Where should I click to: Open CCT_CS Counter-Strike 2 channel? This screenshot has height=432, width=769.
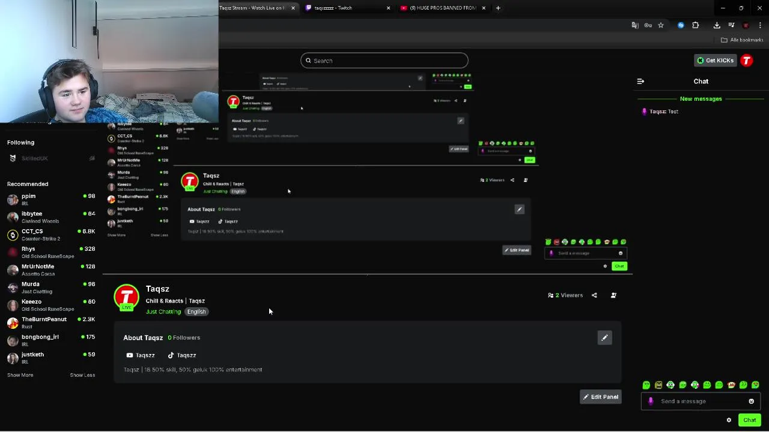click(51, 235)
